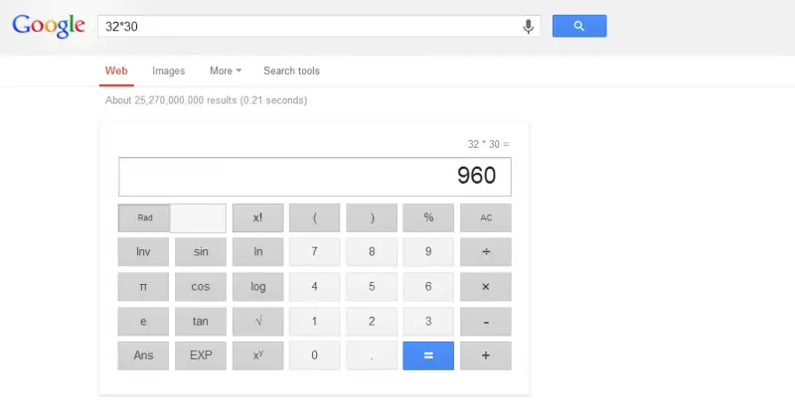Click the microphone voice search icon
The width and height of the screenshot is (795, 408).
(528, 27)
